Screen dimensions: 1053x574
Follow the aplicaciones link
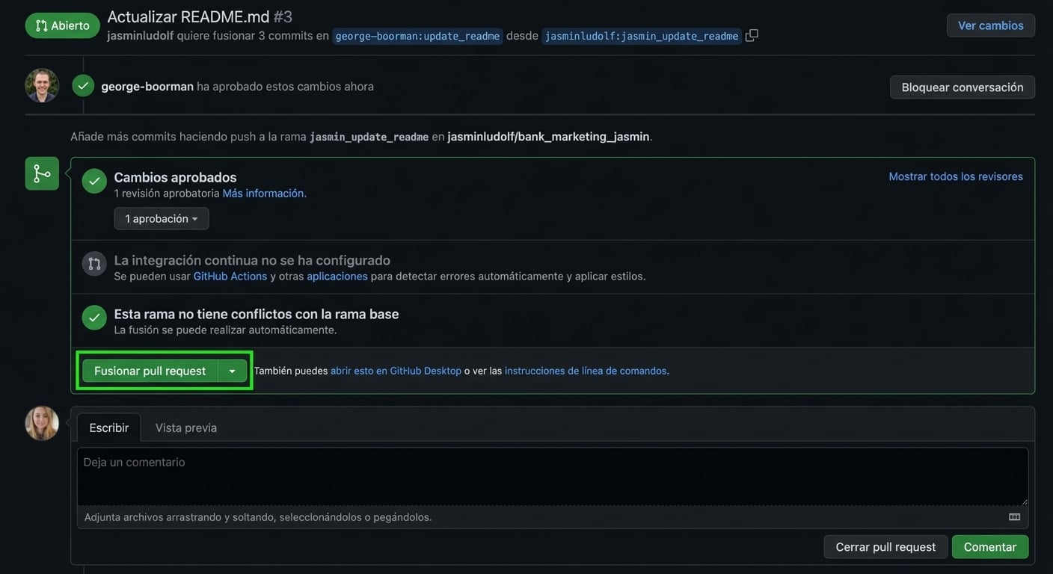[x=337, y=276]
